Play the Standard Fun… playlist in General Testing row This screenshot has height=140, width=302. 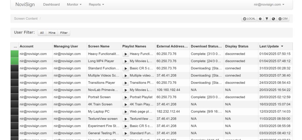point(126,133)
